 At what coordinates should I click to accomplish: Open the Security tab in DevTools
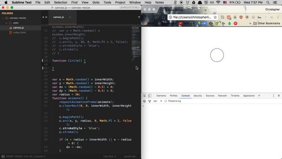click(x=198, y=96)
